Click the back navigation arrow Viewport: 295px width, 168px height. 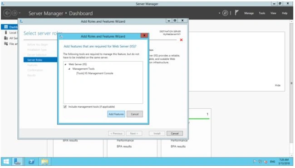tap(7, 13)
